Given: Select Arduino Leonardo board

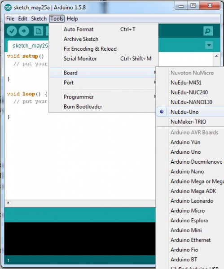Looking at the screenshot, I should tap(190, 201).
